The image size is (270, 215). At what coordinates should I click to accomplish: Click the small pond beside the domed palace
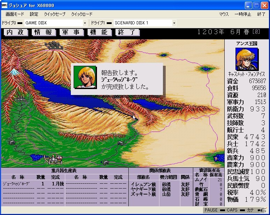click(37, 157)
